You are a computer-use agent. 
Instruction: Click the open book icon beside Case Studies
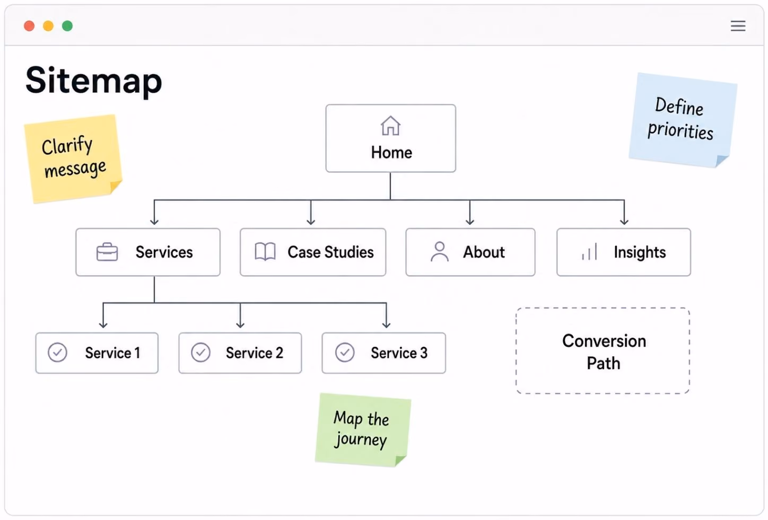tap(265, 252)
